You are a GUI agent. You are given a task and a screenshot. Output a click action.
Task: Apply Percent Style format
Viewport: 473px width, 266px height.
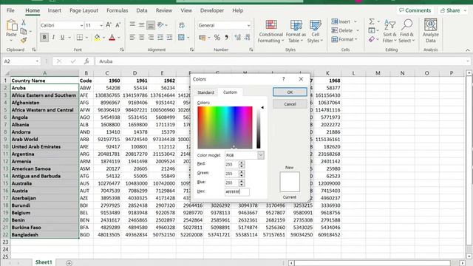[217, 38]
